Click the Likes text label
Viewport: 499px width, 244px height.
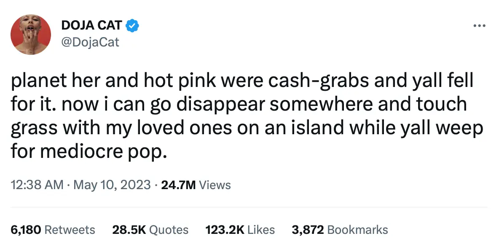pyautogui.click(x=260, y=230)
